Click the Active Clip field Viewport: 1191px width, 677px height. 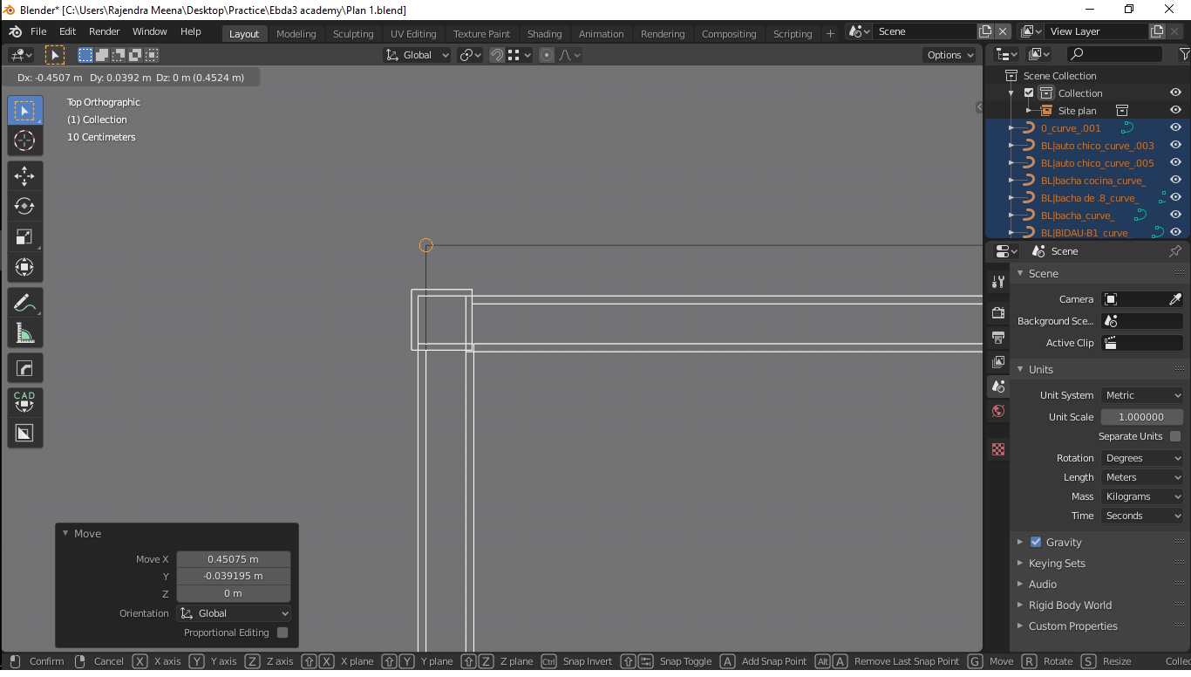[x=1142, y=343]
